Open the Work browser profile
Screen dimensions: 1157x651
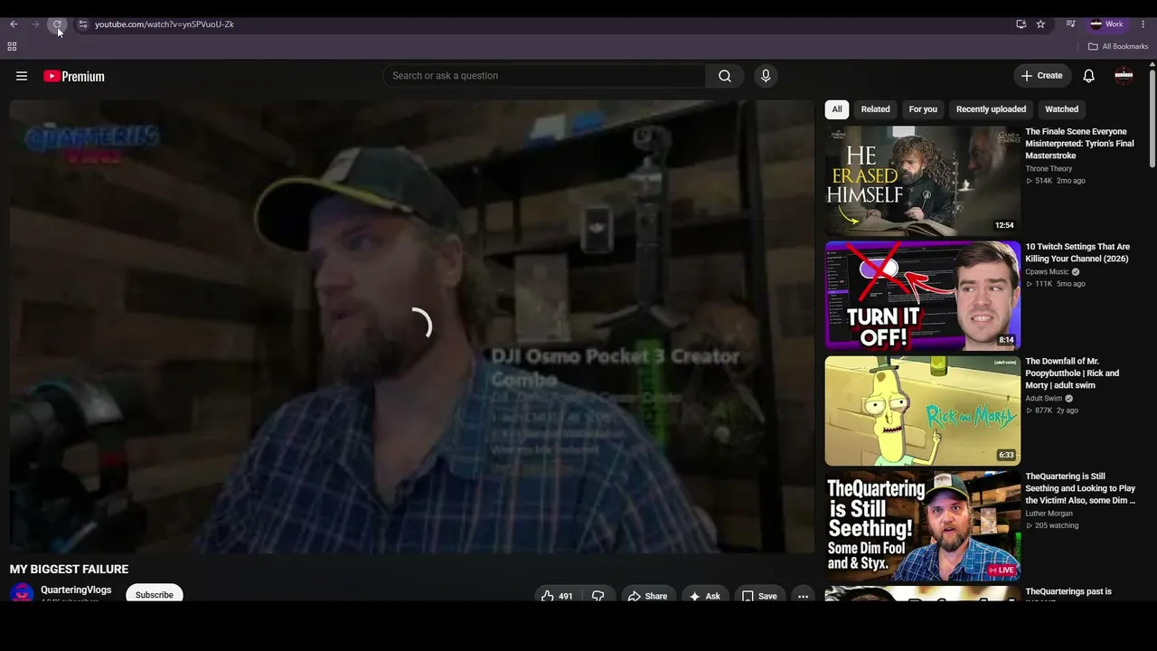click(x=1107, y=24)
